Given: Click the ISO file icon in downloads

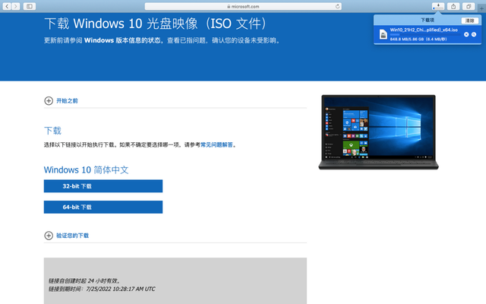Looking at the screenshot, I should click(x=383, y=34).
